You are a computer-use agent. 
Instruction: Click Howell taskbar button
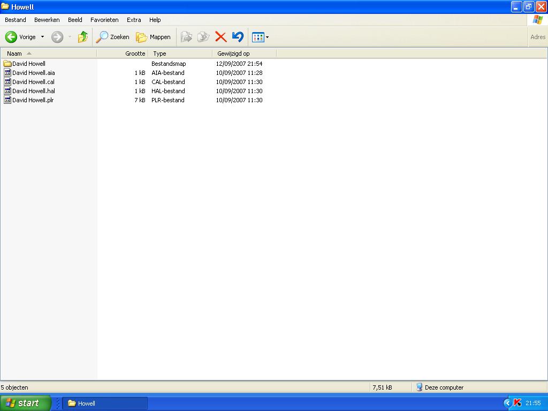tap(105, 403)
